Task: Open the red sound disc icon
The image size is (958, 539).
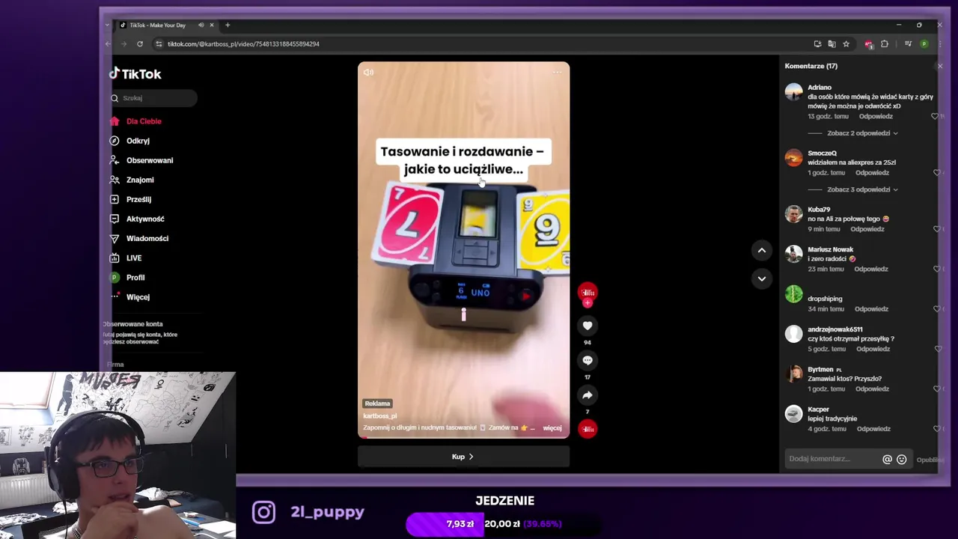Action: coord(588,429)
